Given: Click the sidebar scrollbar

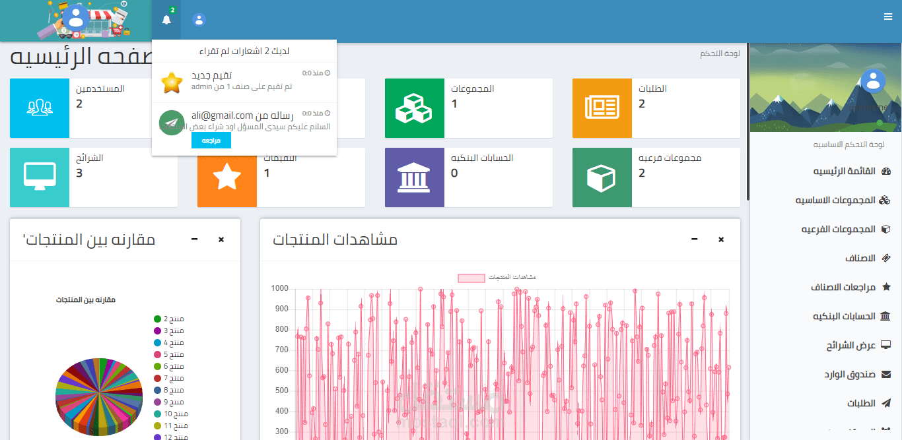Looking at the screenshot, I should (747, 119).
